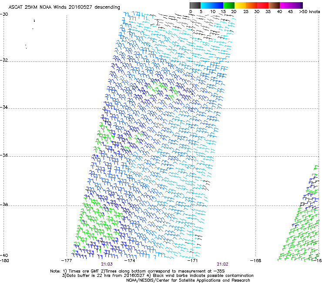Click the '-40' latitude label
This screenshot has width=322, height=283.
click(4, 255)
